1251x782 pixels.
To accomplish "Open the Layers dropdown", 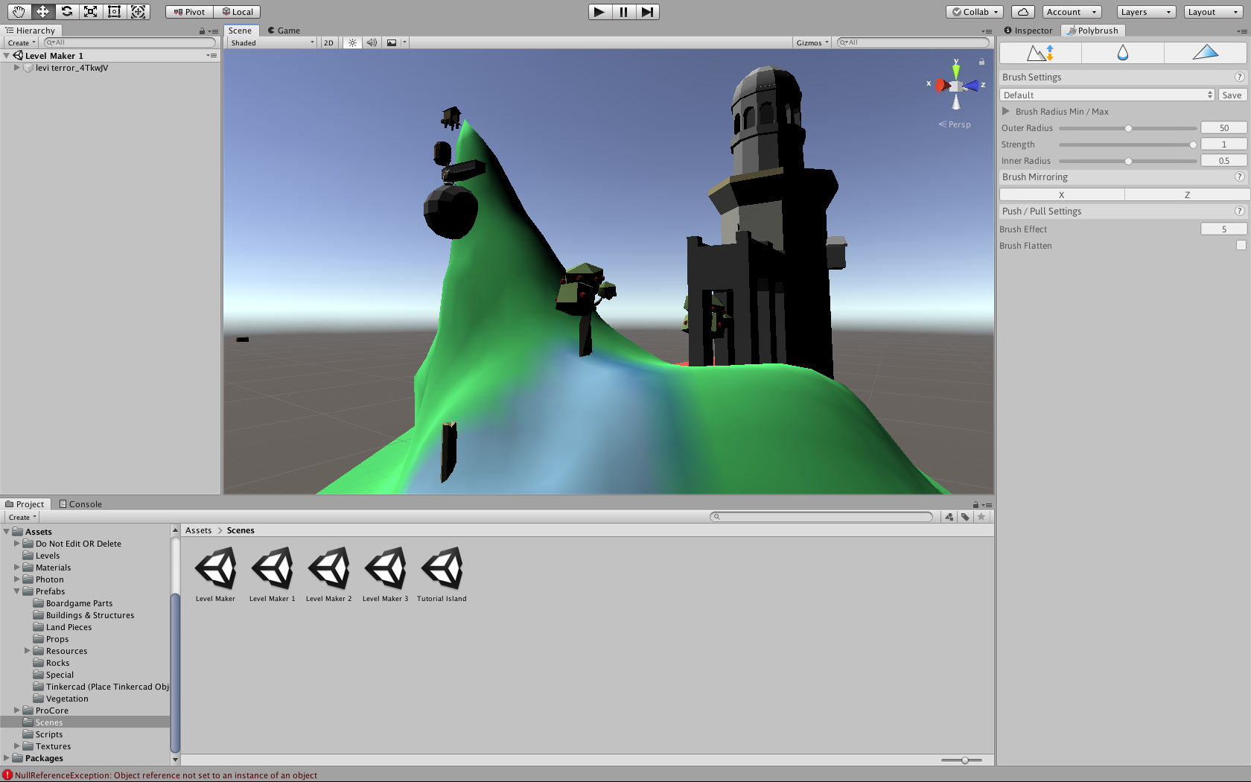I will tap(1147, 12).
